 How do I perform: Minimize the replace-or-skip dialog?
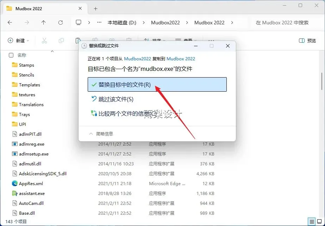(x=196, y=46)
